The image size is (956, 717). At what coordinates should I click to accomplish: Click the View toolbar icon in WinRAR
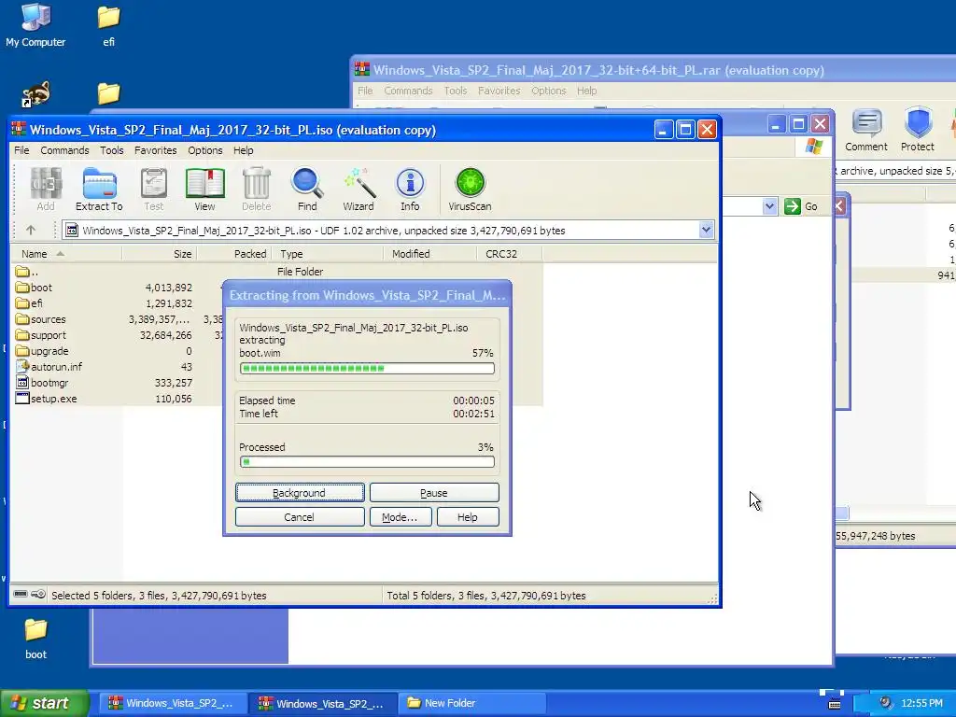coord(204,189)
